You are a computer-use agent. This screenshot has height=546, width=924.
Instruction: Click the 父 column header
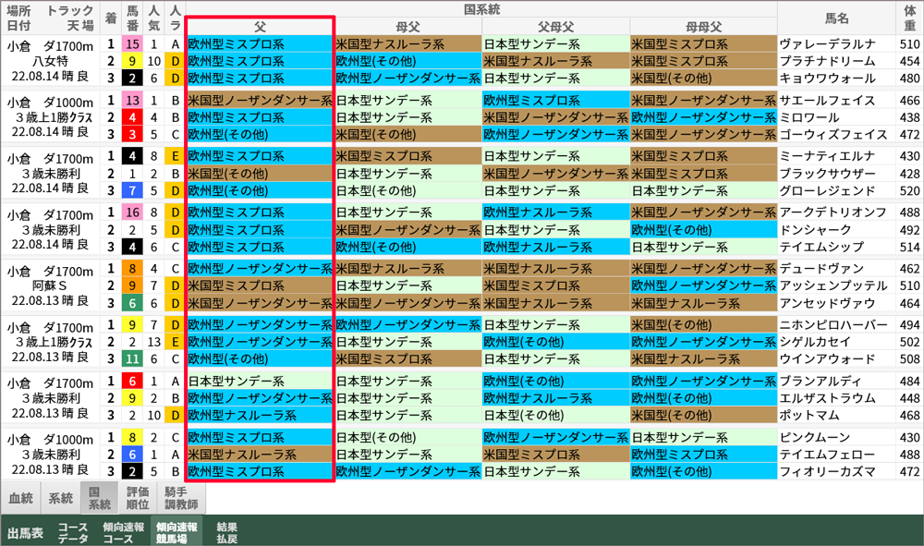click(x=260, y=27)
